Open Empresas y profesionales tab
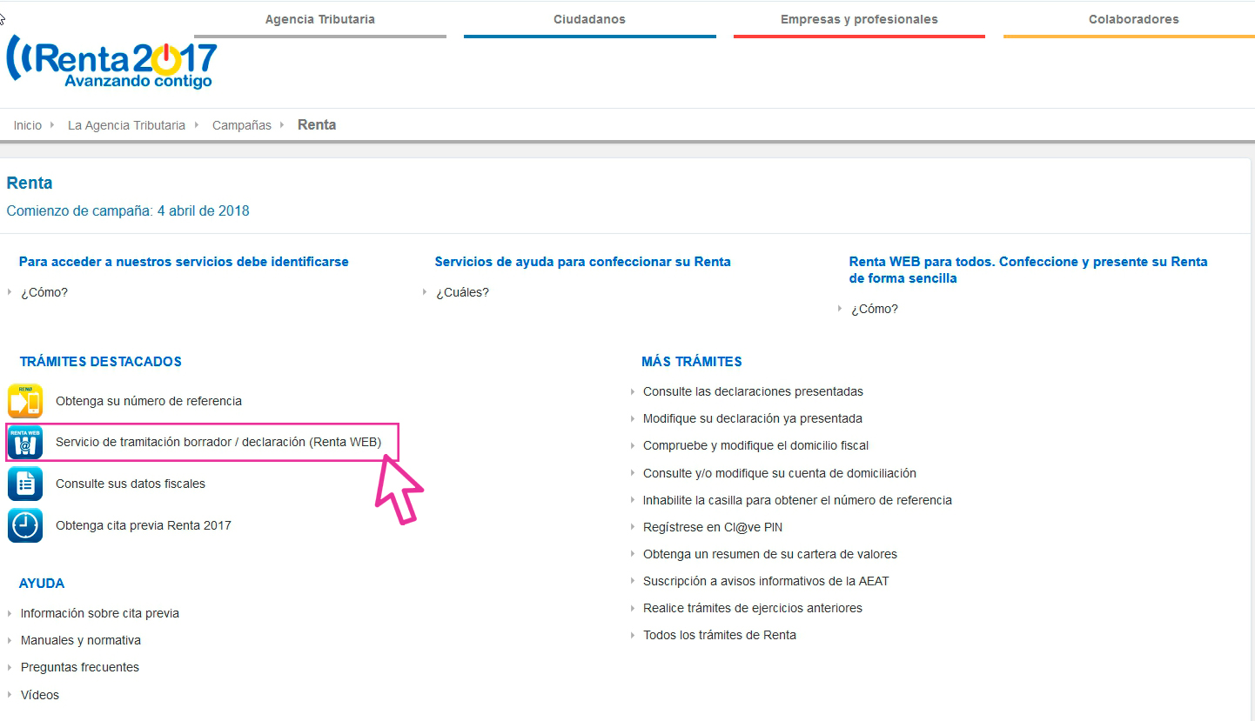 click(859, 19)
